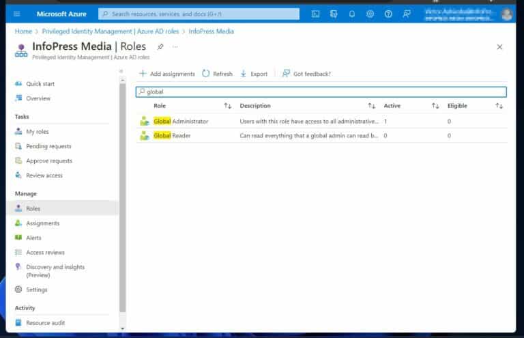
Task: Collapse the sidebar with the double chevron
Action: point(121,71)
